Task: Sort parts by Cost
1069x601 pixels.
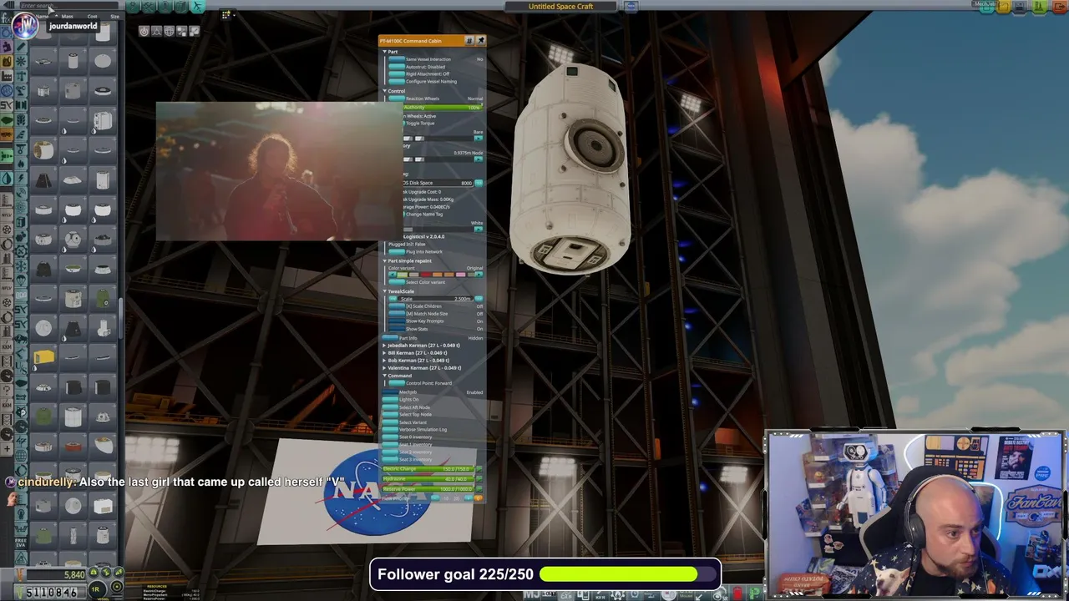Action: click(x=92, y=17)
